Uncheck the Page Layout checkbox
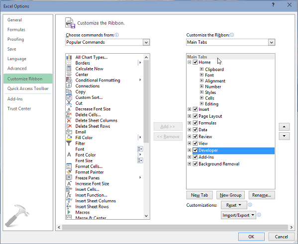298x244 pixels. coord(195,116)
